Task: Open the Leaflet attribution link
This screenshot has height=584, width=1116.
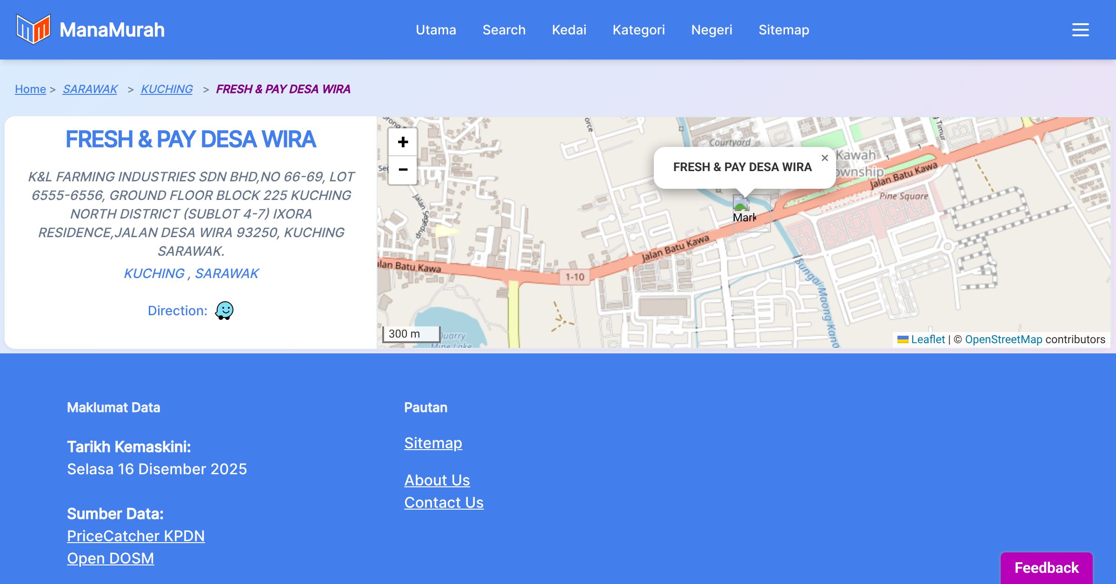Action: point(927,339)
